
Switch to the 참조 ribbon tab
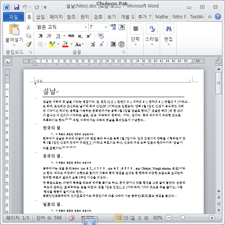coord(71,17)
